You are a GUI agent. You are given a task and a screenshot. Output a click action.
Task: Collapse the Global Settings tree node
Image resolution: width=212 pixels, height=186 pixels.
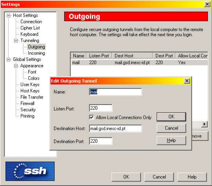[8, 60]
